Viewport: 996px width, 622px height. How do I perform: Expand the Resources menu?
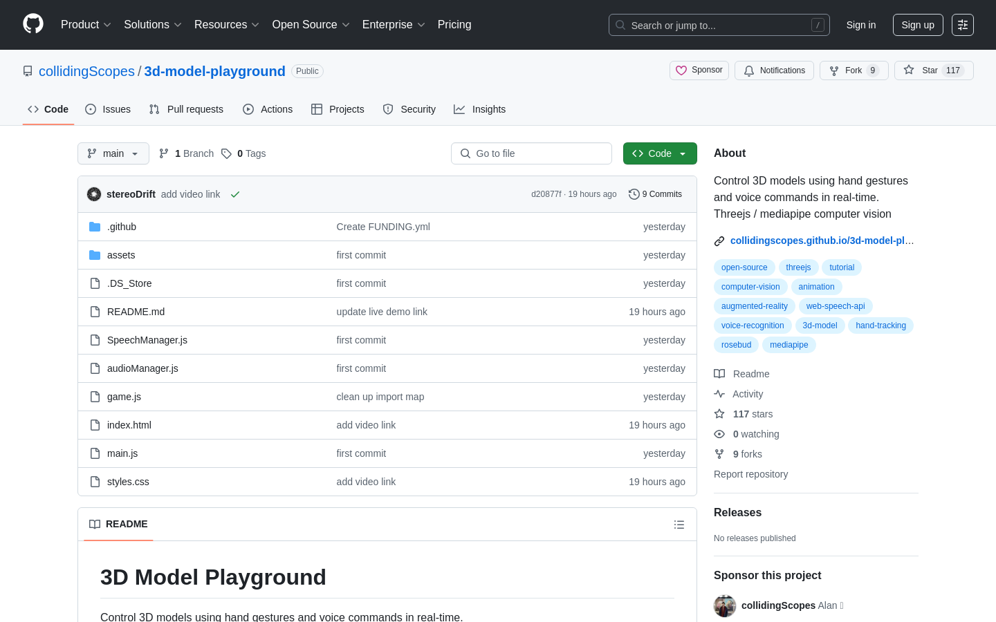coord(227,25)
